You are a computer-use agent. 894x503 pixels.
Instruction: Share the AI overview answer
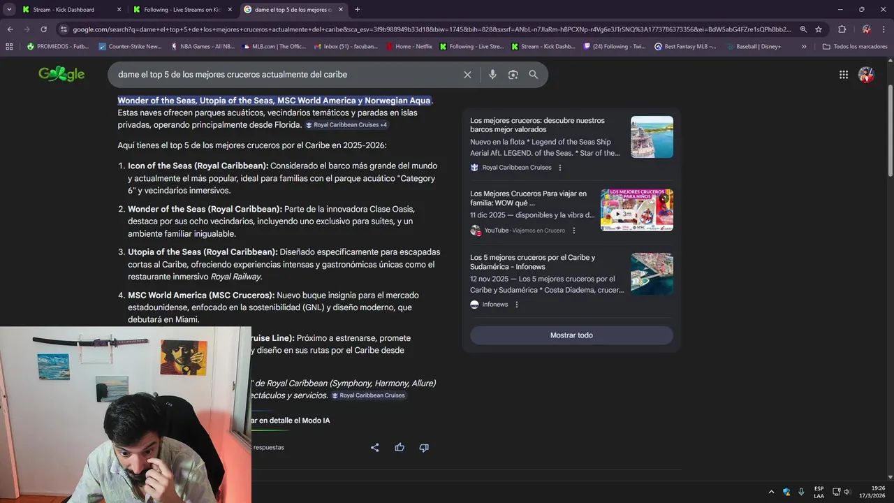tap(375, 447)
